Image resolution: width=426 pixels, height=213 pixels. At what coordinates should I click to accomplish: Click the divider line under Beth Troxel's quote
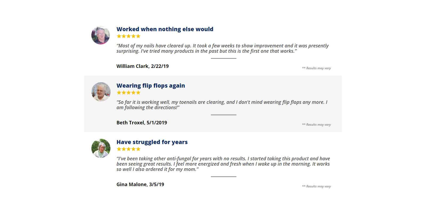[x=224, y=115]
